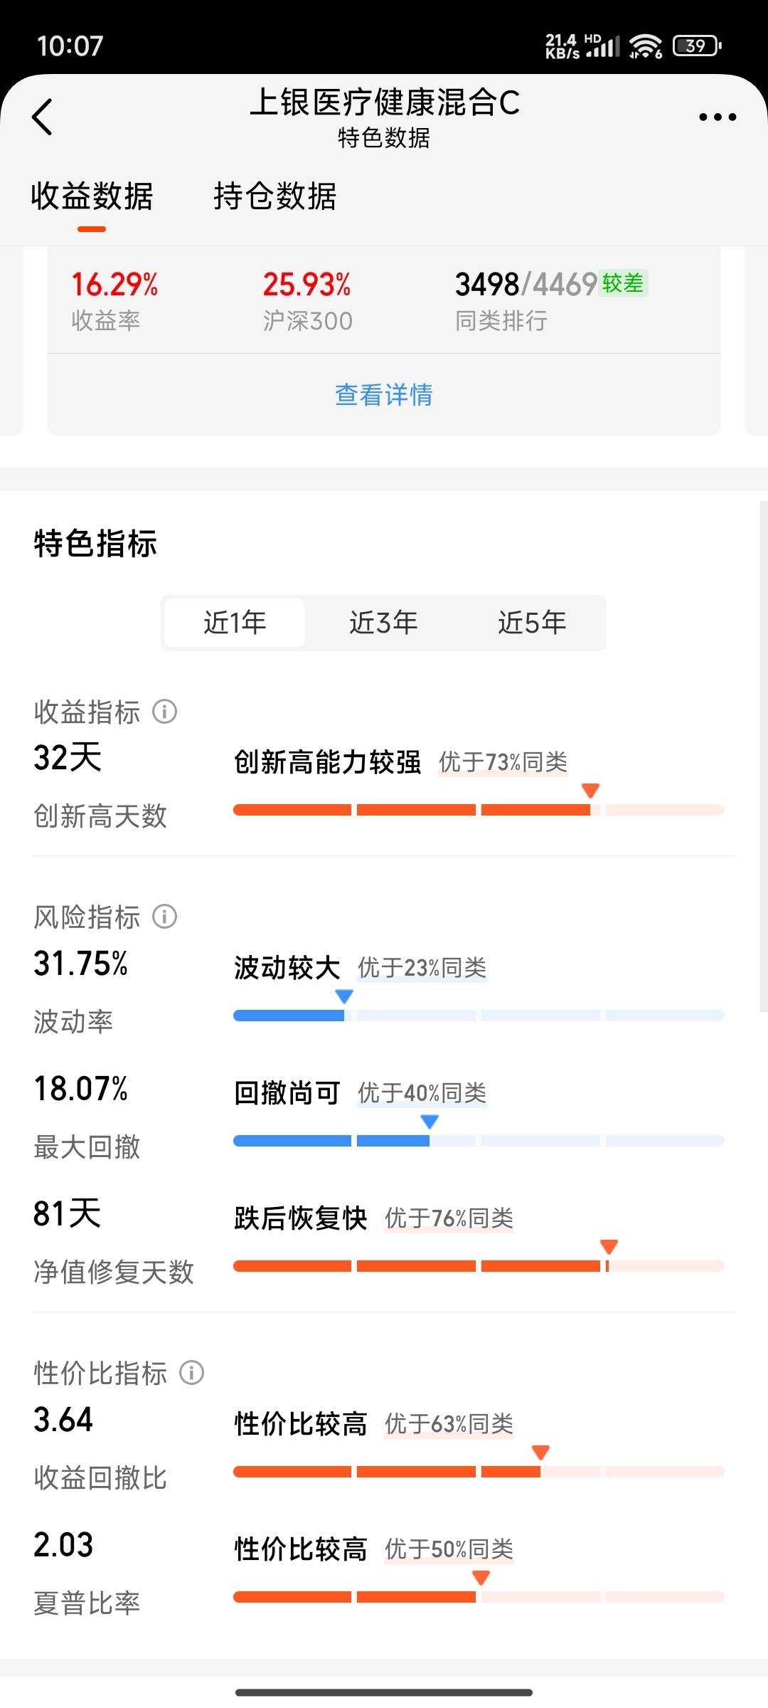Switch to the 收益数据 tab

pyautogui.click(x=92, y=196)
